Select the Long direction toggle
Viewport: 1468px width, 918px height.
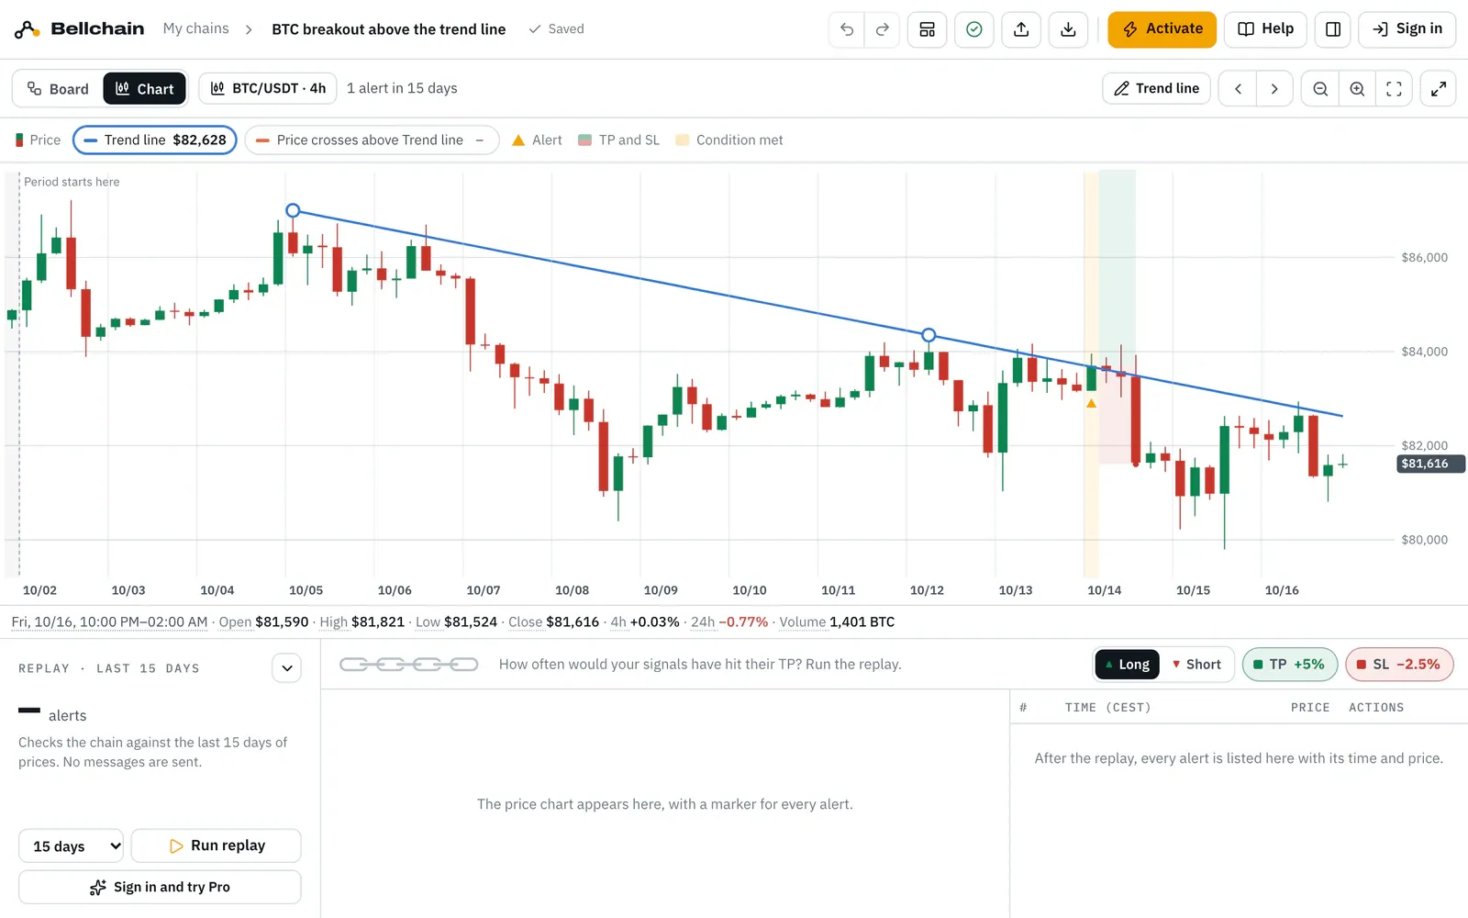1128,665
